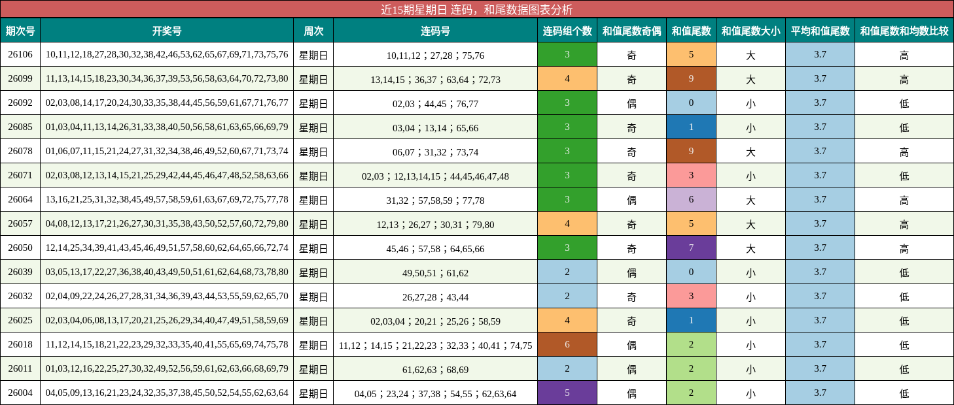Click consecutive numbers 31,32；57,58,59；77,78
The width and height of the screenshot is (954, 405).
click(x=435, y=199)
